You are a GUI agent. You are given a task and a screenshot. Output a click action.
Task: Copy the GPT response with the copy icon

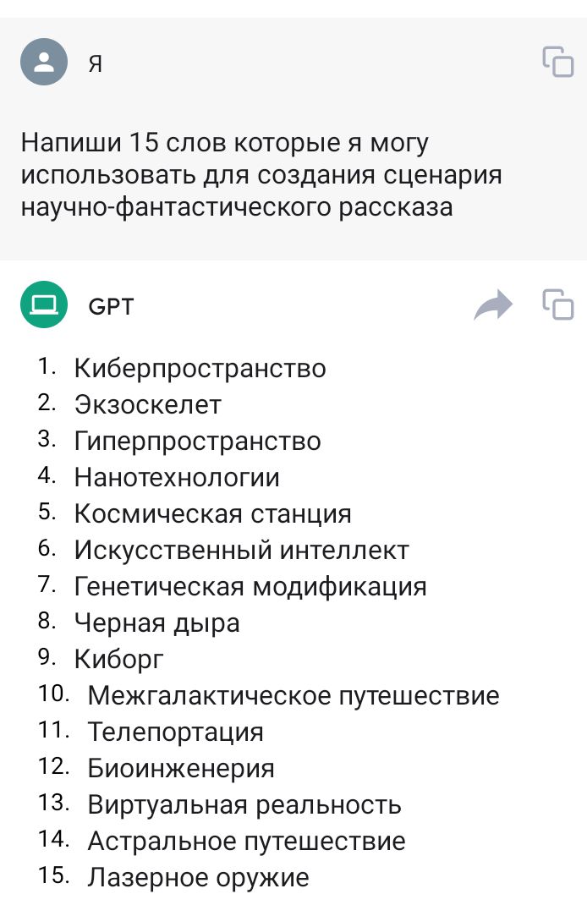tap(557, 304)
